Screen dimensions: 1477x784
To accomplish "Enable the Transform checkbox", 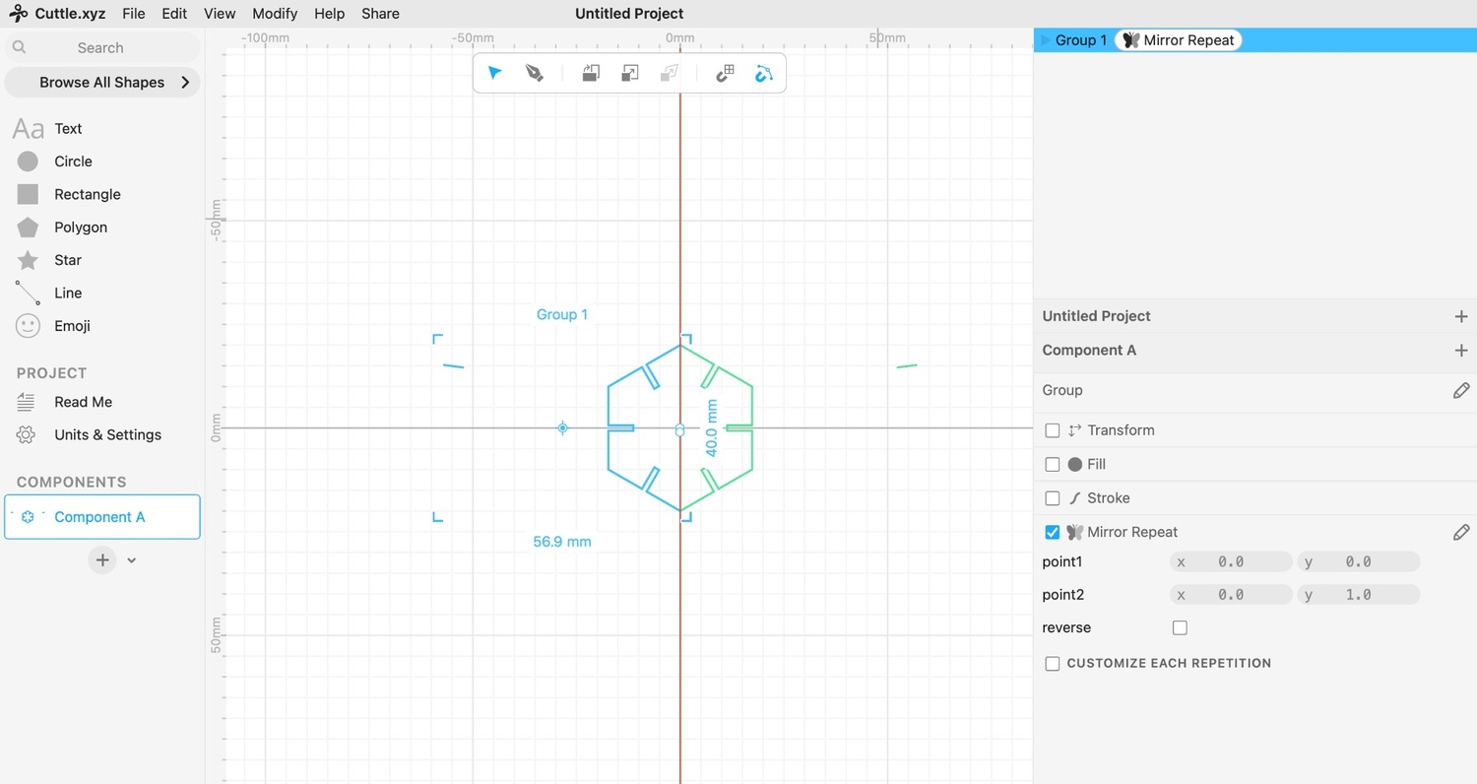I will [x=1053, y=430].
